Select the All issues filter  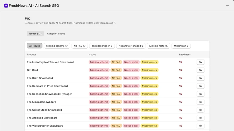[35, 46]
